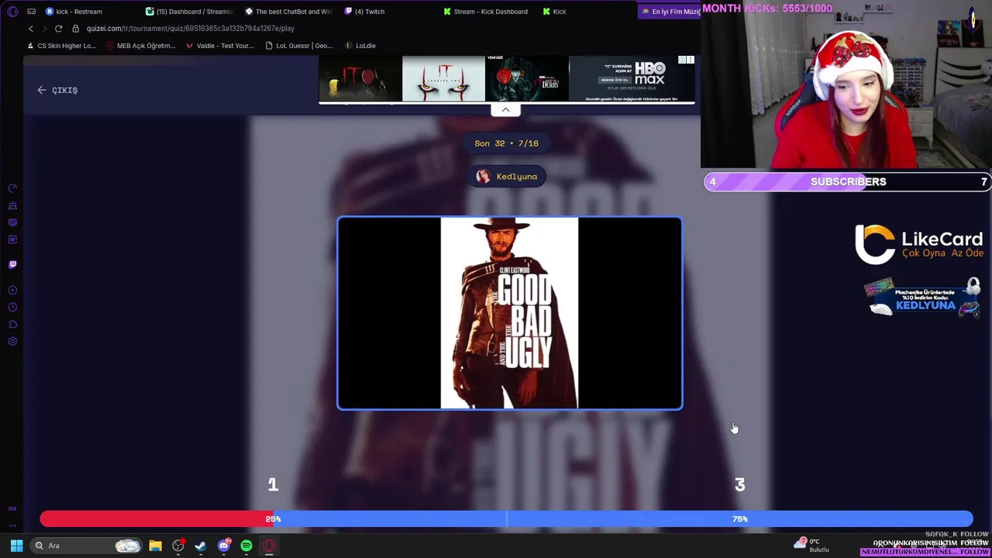Image resolution: width=992 pixels, height=558 pixels.
Task: Open the LoLdle bookmark
Action: click(360, 46)
